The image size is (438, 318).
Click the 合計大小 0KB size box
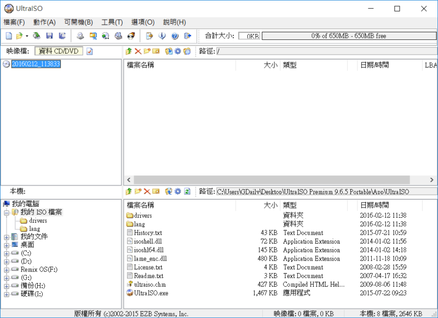tap(249, 36)
